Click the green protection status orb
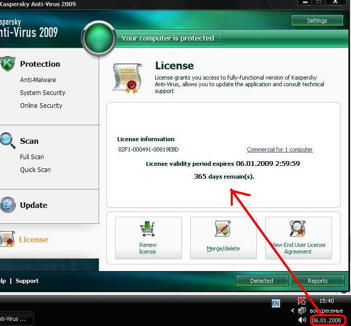351x326 pixels. click(x=99, y=38)
